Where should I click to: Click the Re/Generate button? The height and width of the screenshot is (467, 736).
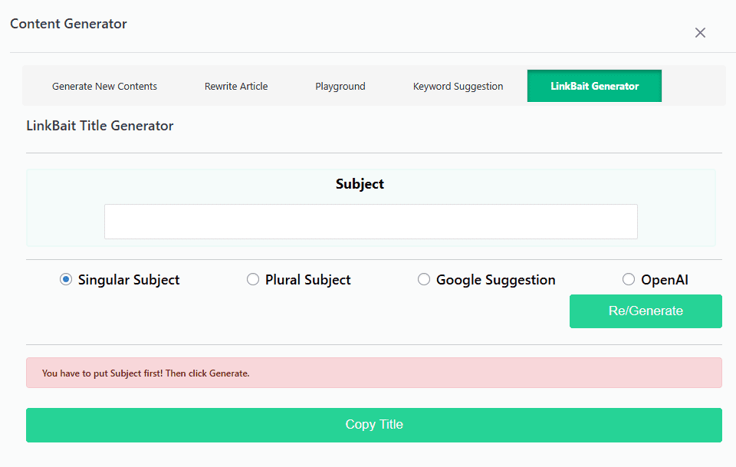pos(646,311)
